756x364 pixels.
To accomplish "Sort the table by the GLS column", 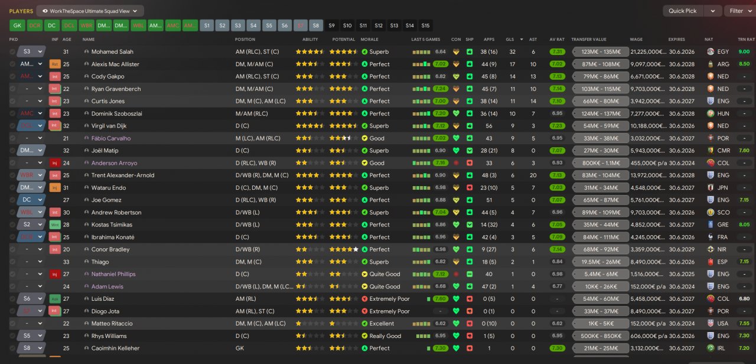I will [x=510, y=40].
